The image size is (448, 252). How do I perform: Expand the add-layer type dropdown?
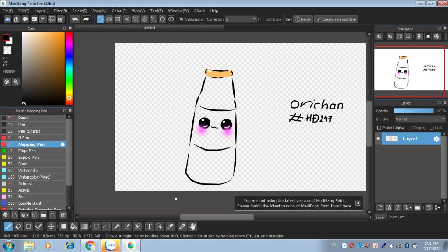coord(410,207)
